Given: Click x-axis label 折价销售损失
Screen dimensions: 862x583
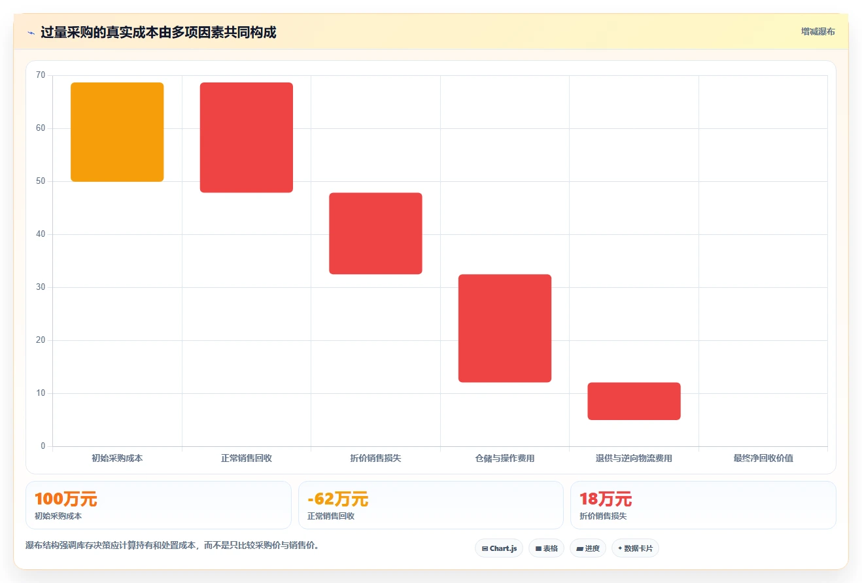Looking at the screenshot, I should click(375, 458).
